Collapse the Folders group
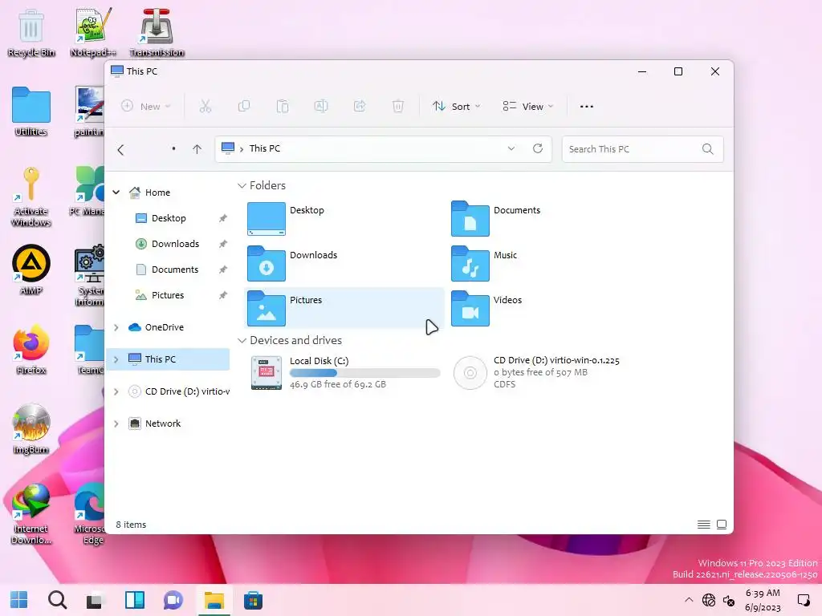 coord(242,185)
